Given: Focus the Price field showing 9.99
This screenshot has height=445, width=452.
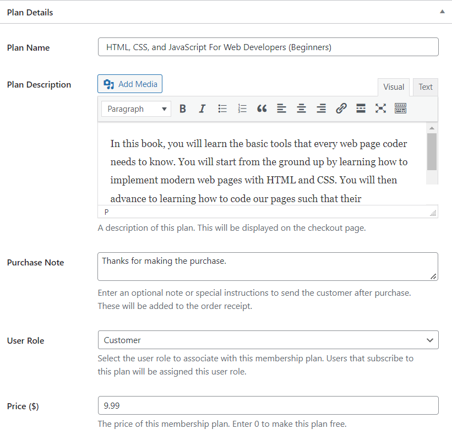Looking at the screenshot, I should coord(268,405).
